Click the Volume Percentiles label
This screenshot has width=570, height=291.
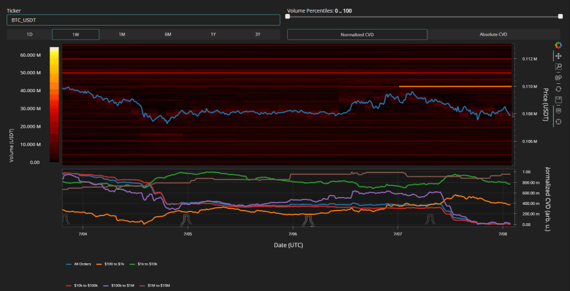click(x=320, y=11)
